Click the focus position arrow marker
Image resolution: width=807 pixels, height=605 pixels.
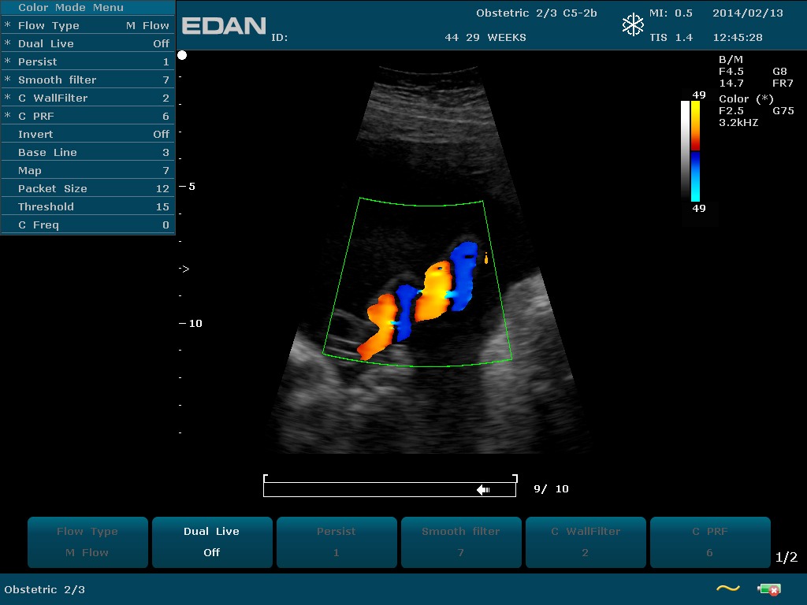pos(184,269)
